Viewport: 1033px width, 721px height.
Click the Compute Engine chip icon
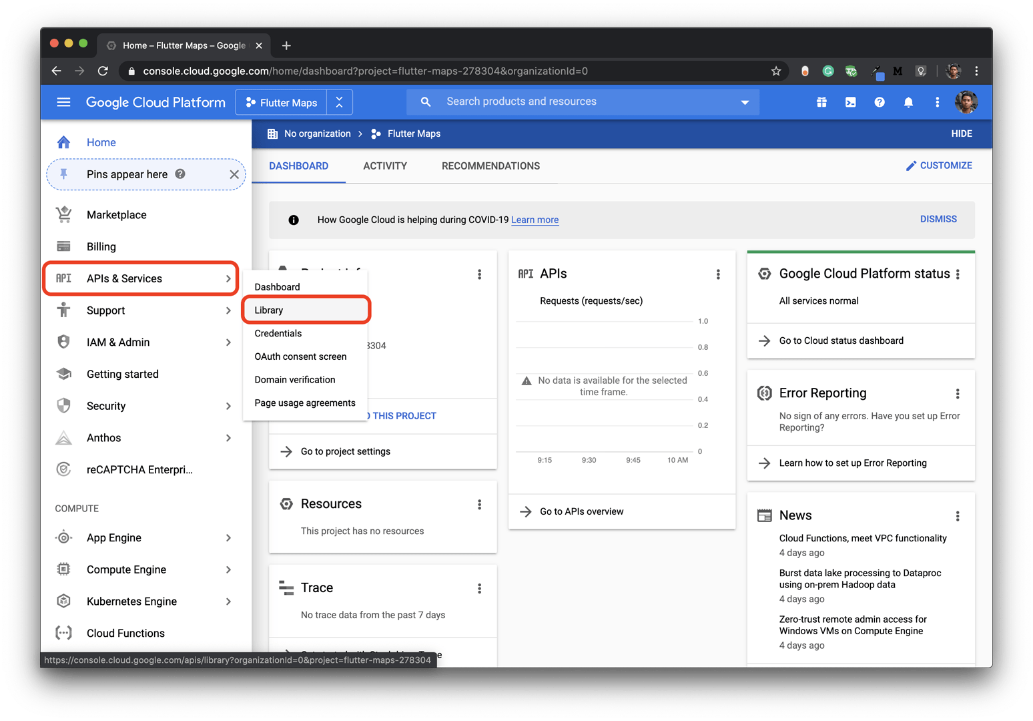tap(63, 569)
